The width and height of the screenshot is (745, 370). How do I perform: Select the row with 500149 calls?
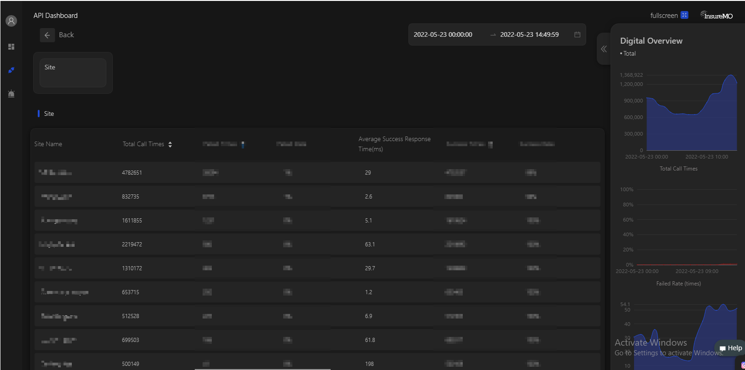pyautogui.click(x=317, y=362)
